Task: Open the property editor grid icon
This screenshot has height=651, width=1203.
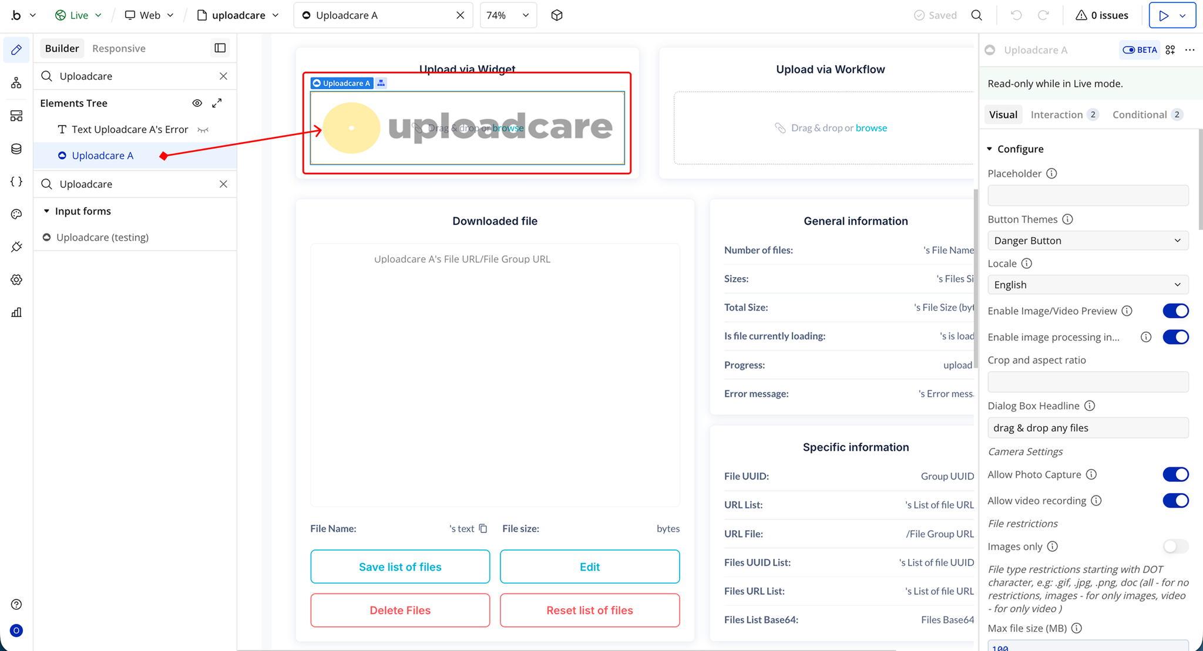Action: tap(1170, 50)
